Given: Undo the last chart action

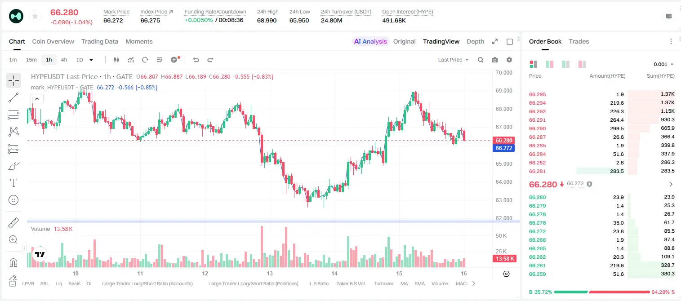Looking at the screenshot, I should [196, 60].
